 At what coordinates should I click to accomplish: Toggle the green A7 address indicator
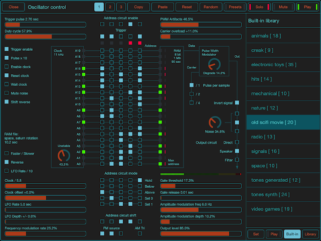tap(84, 122)
